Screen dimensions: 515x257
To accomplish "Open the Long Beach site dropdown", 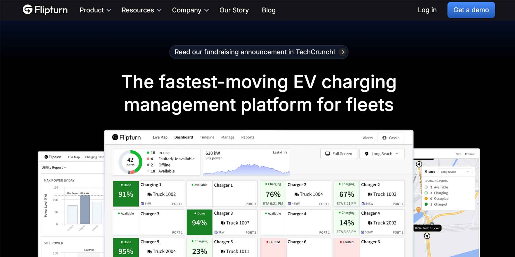I will [382, 154].
